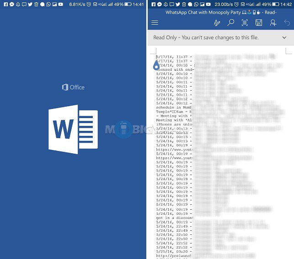294x259 pixels.
Task: Tap the Word logo on splash screen
Action: [73, 129]
